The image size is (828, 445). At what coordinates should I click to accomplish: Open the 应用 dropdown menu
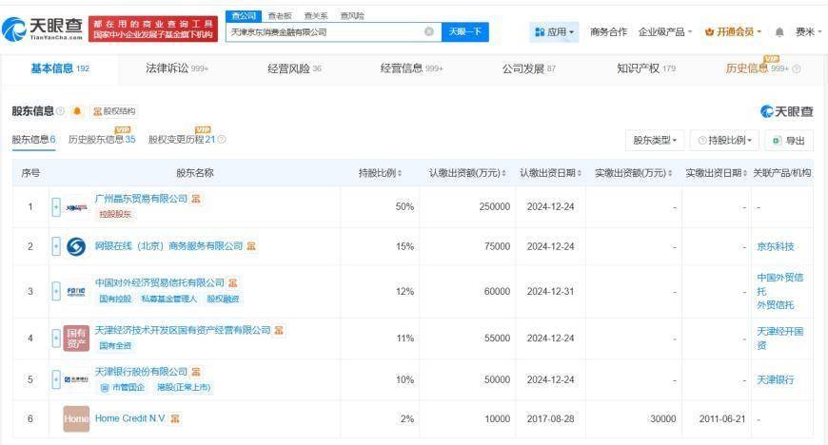555,32
